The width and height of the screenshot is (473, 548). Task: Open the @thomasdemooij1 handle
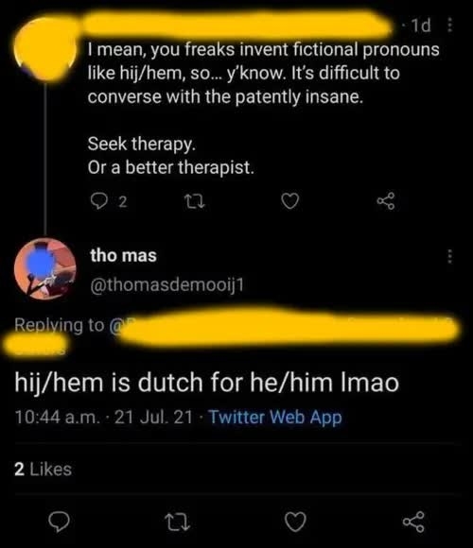(166, 285)
